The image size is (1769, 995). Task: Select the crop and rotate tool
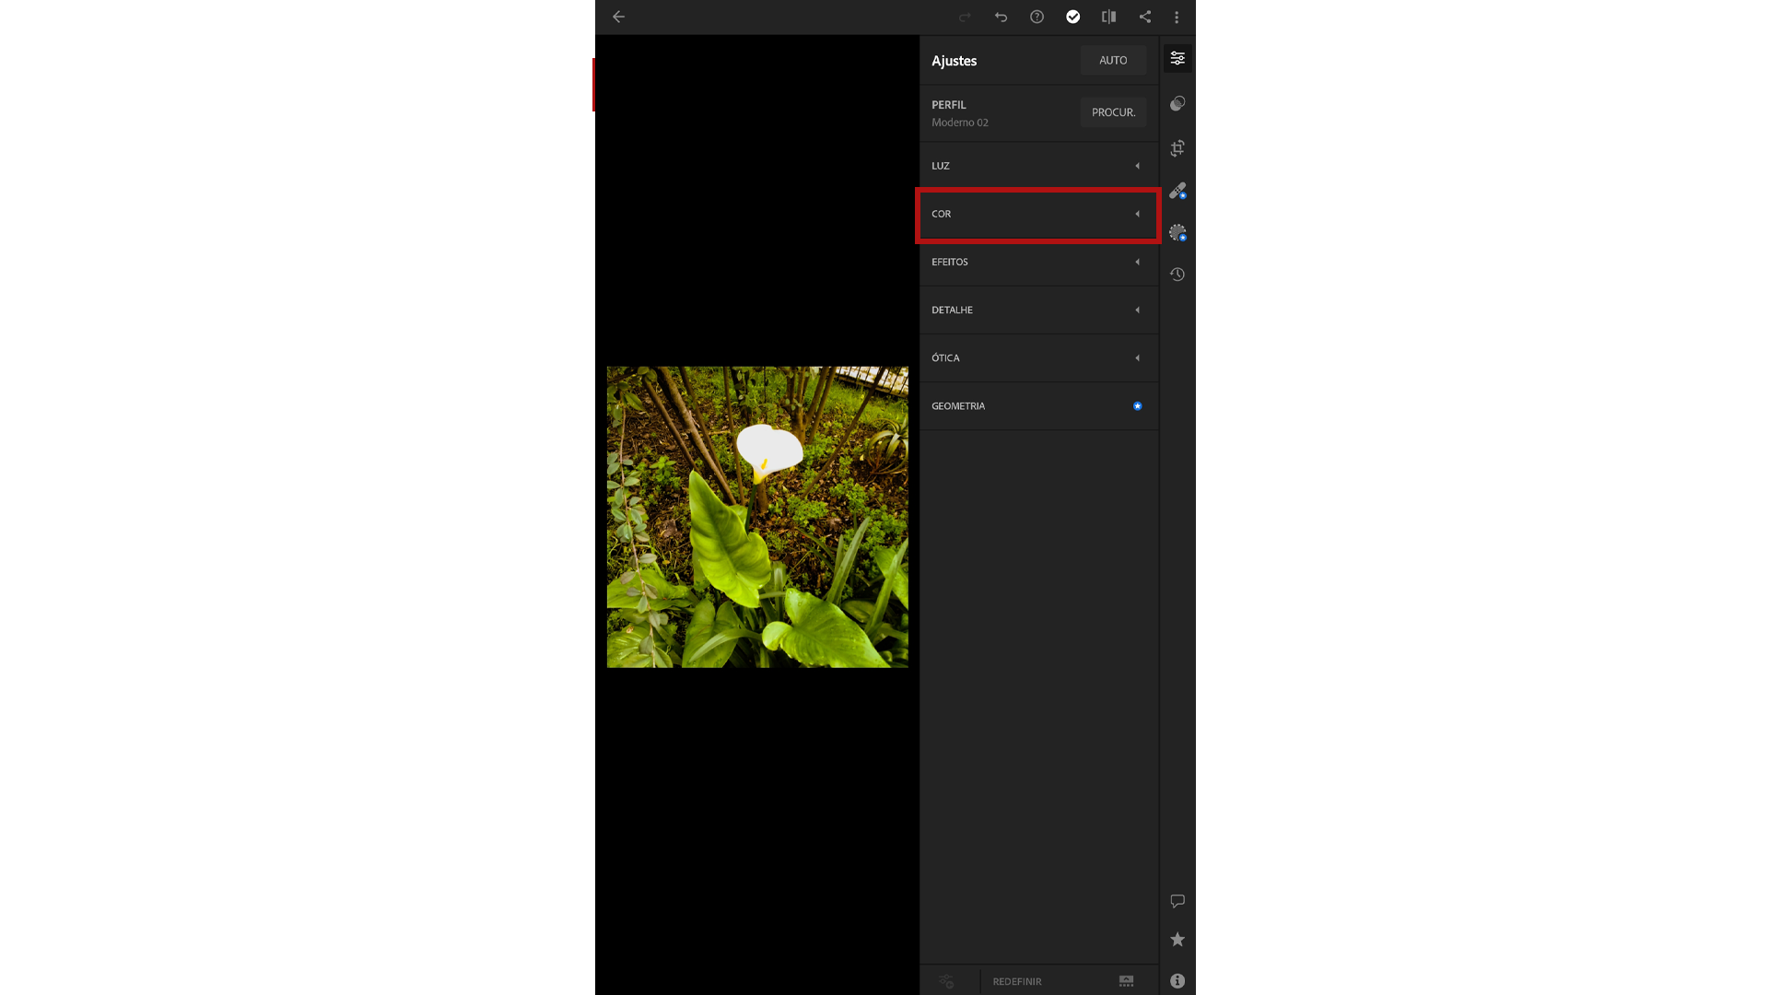click(1177, 147)
